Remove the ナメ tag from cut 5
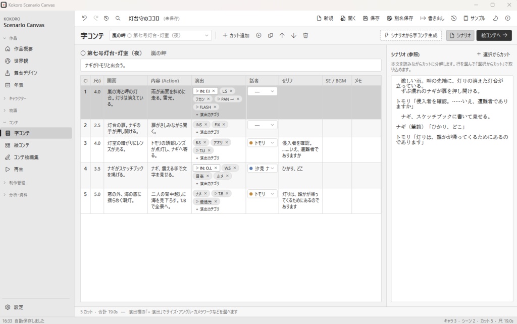Image resolution: width=517 pixels, height=324 pixels. click(x=205, y=193)
